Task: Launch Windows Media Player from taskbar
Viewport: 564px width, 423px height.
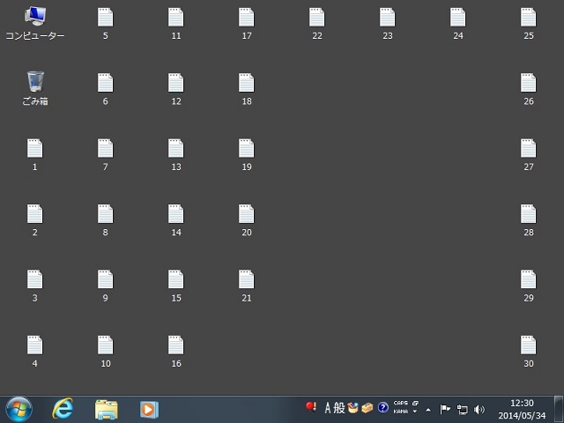Action: point(149,409)
